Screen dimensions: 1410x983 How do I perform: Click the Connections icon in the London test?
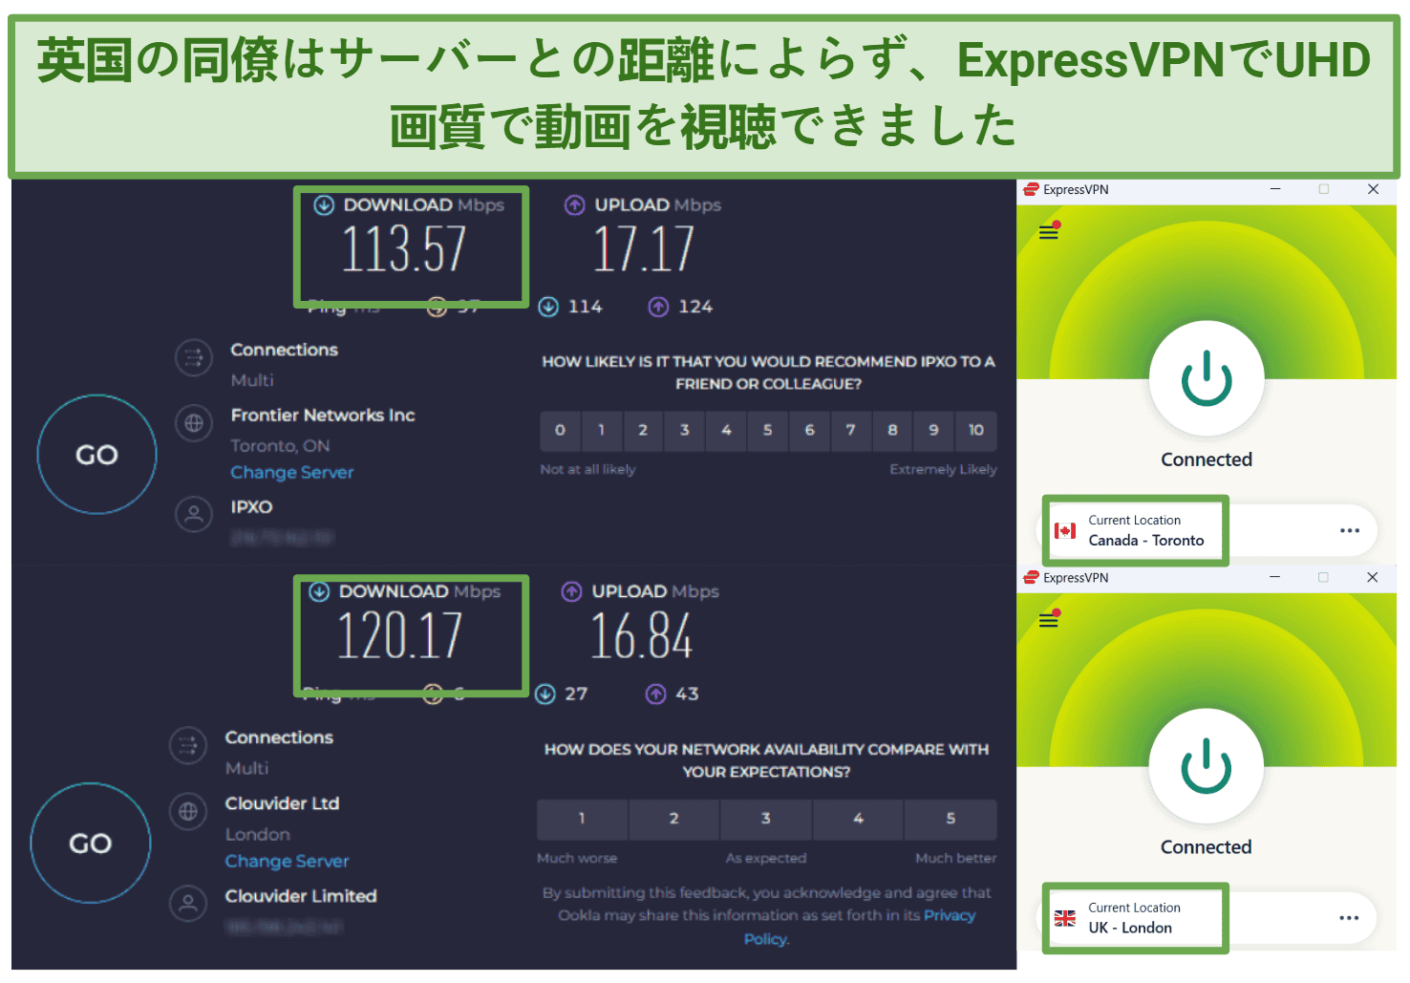[x=188, y=746]
